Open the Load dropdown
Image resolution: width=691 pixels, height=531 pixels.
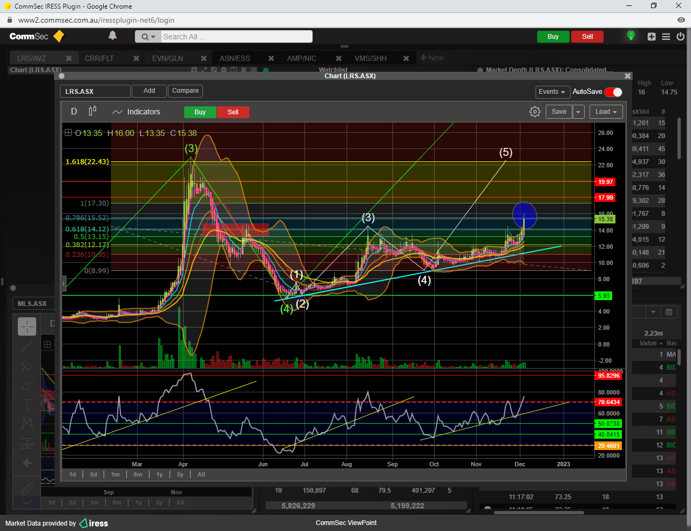click(606, 112)
